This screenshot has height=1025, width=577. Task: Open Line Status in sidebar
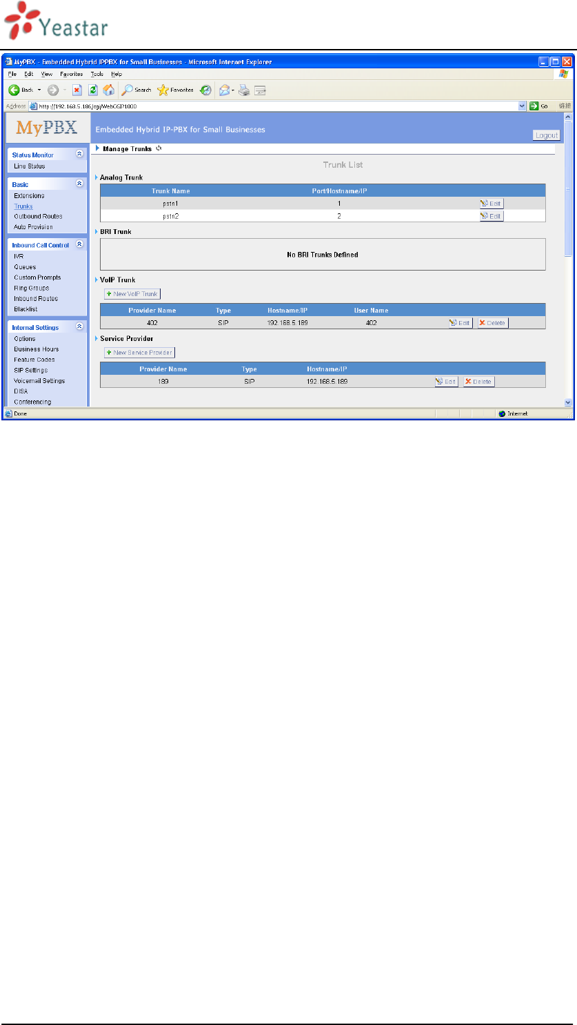(x=29, y=166)
